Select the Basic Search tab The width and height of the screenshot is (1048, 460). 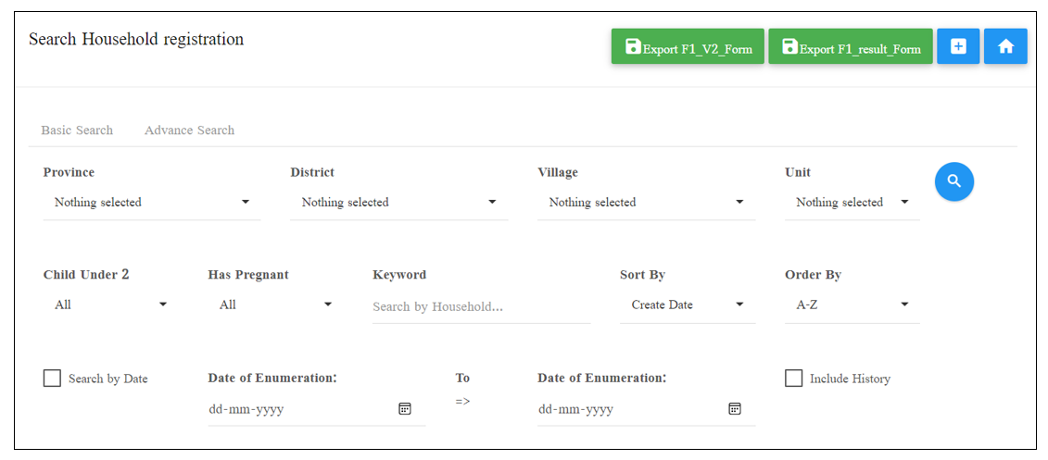(77, 131)
